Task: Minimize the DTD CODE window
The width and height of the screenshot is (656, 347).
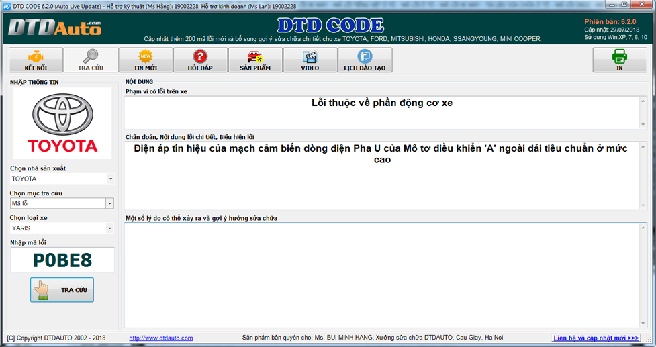Action: [612, 4]
